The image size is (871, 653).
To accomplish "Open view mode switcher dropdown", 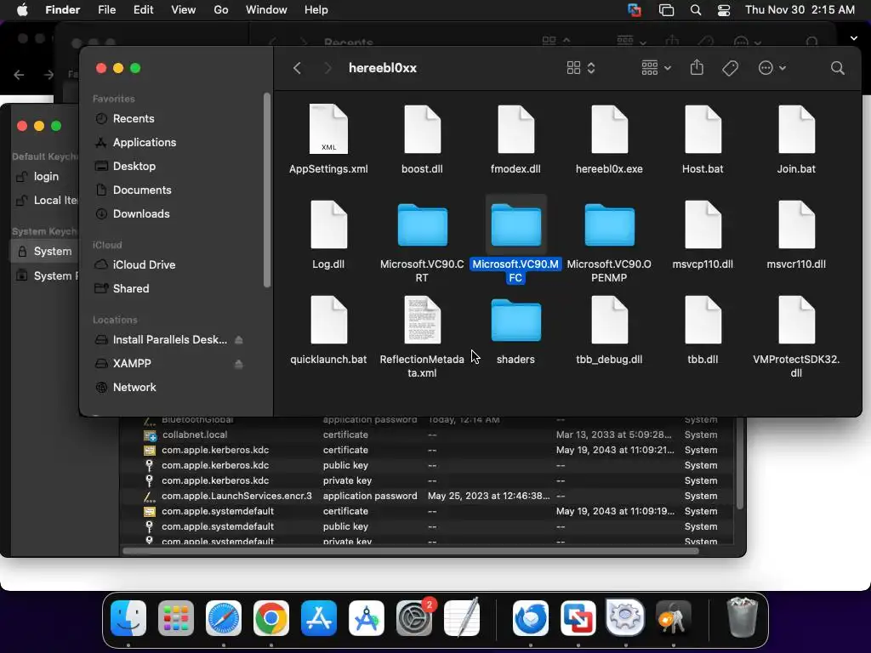I will coord(580,68).
